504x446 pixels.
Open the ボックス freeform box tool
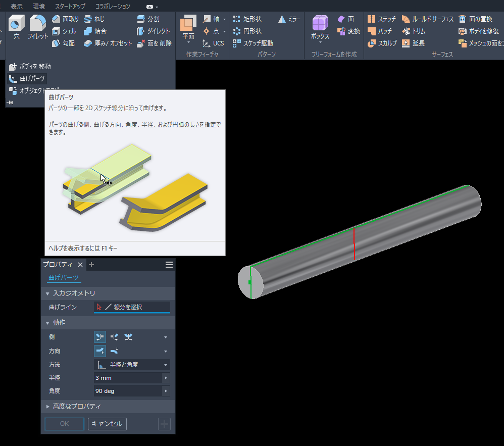(320, 28)
